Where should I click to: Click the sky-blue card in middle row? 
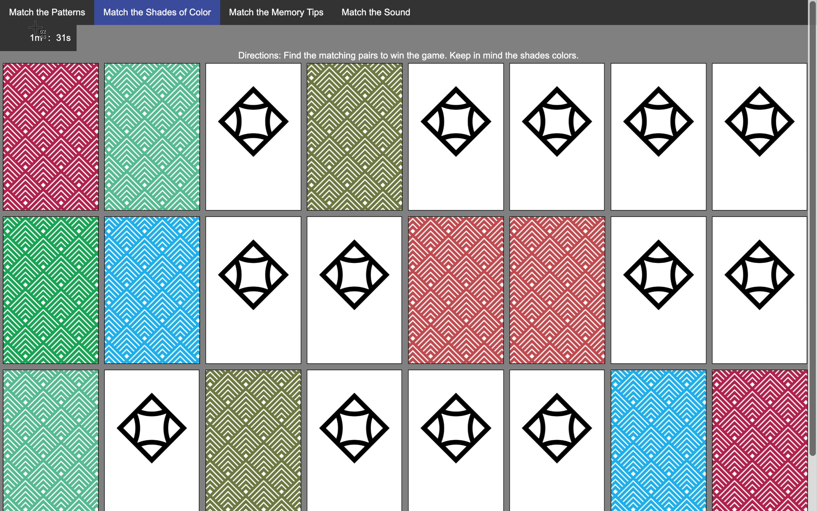pos(152,290)
